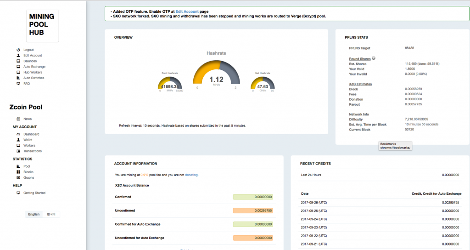This screenshot has height=250, width=470.
Task: Click the central Hashrate gauge
Action: [216, 76]
